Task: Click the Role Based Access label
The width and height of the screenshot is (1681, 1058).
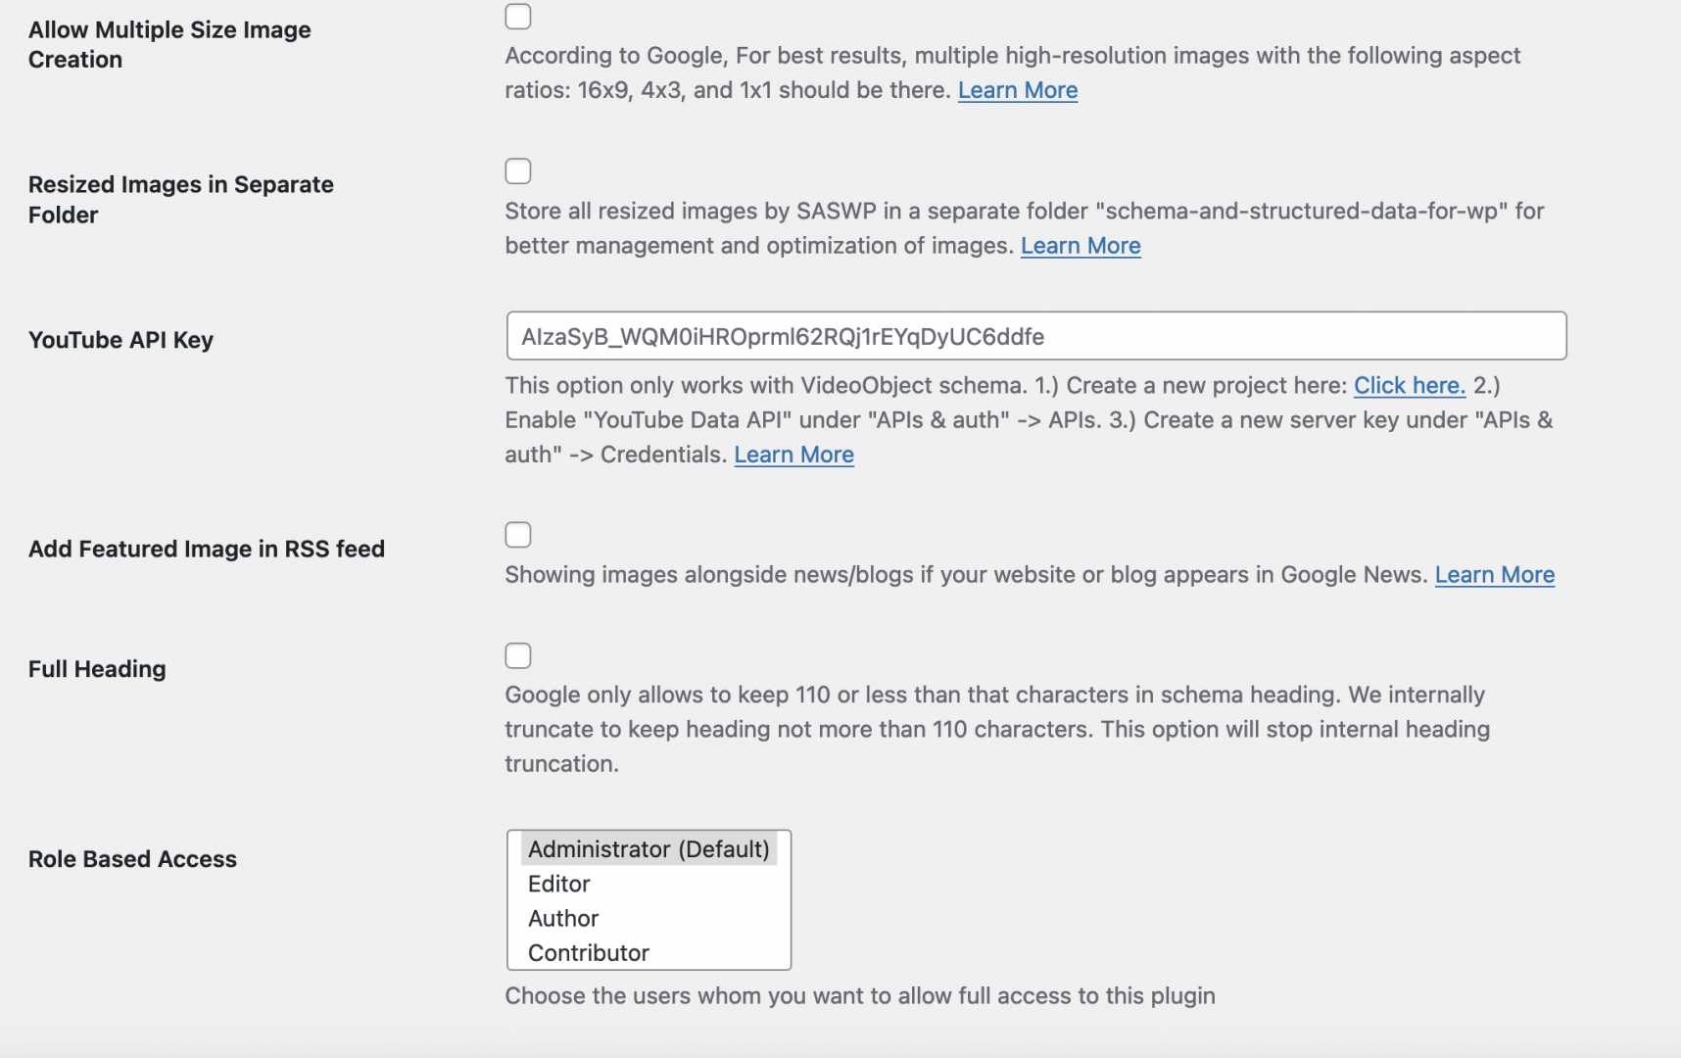Action: point(132,859)
